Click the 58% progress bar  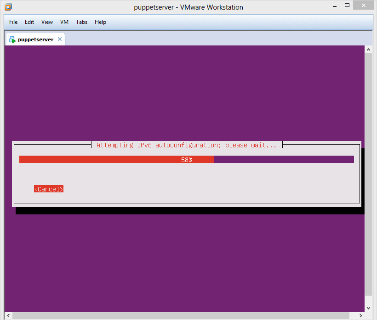click(x=186, y=159)
